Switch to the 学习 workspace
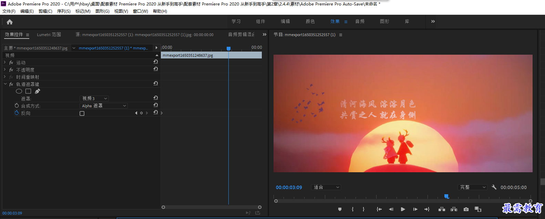 pyautogui.click(x=236, y=21)
